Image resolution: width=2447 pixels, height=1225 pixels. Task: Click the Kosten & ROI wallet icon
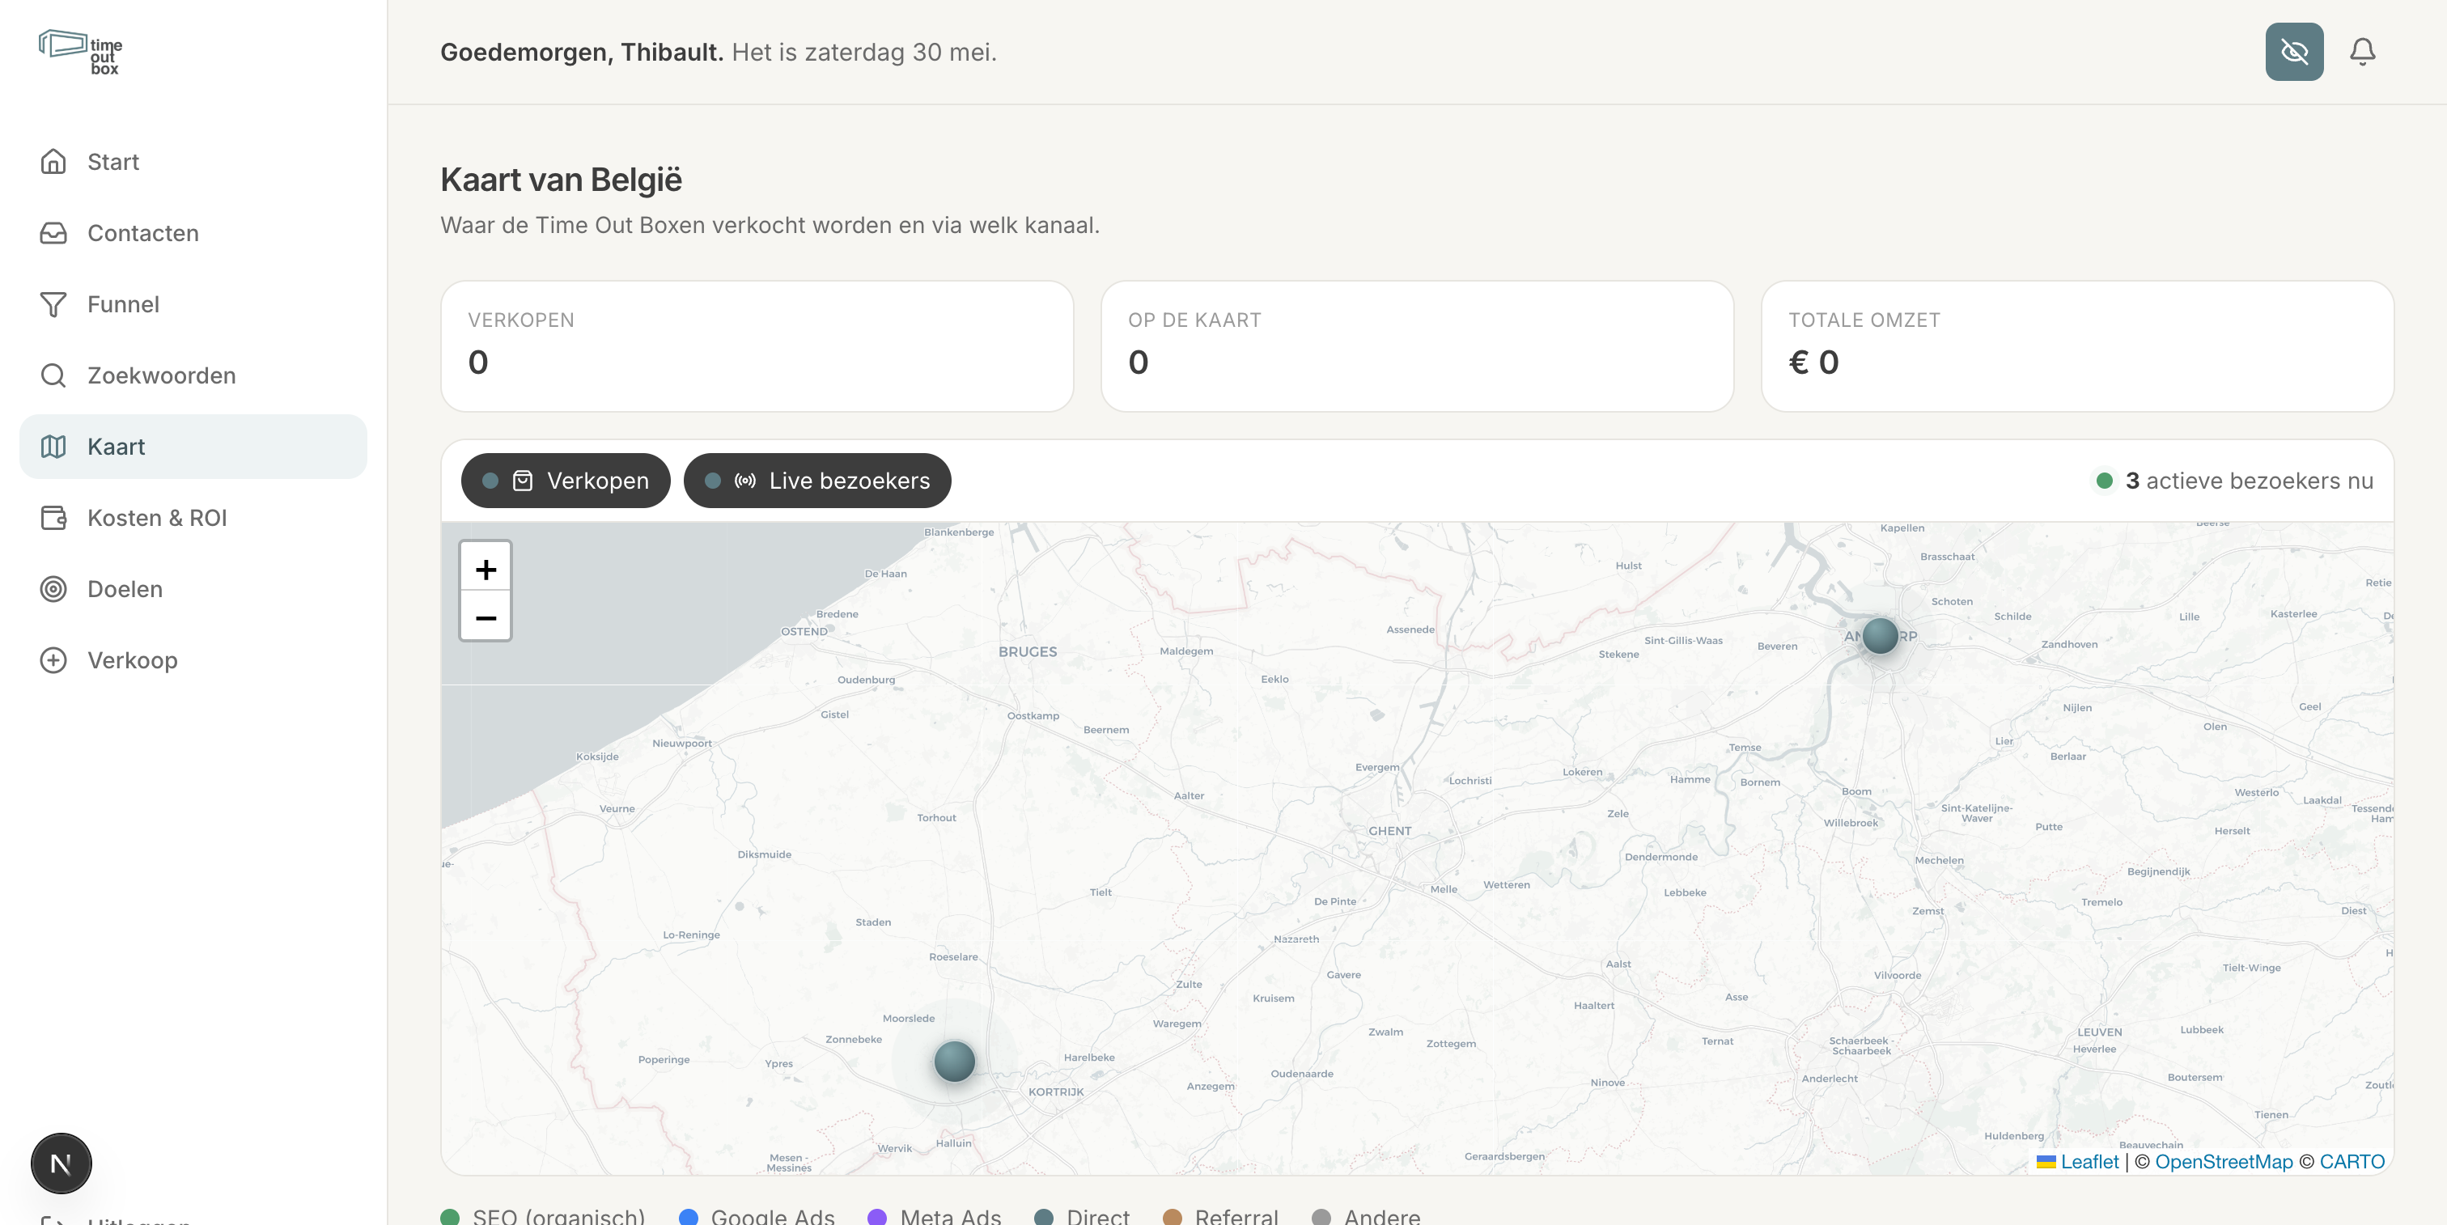click(53, 518)
